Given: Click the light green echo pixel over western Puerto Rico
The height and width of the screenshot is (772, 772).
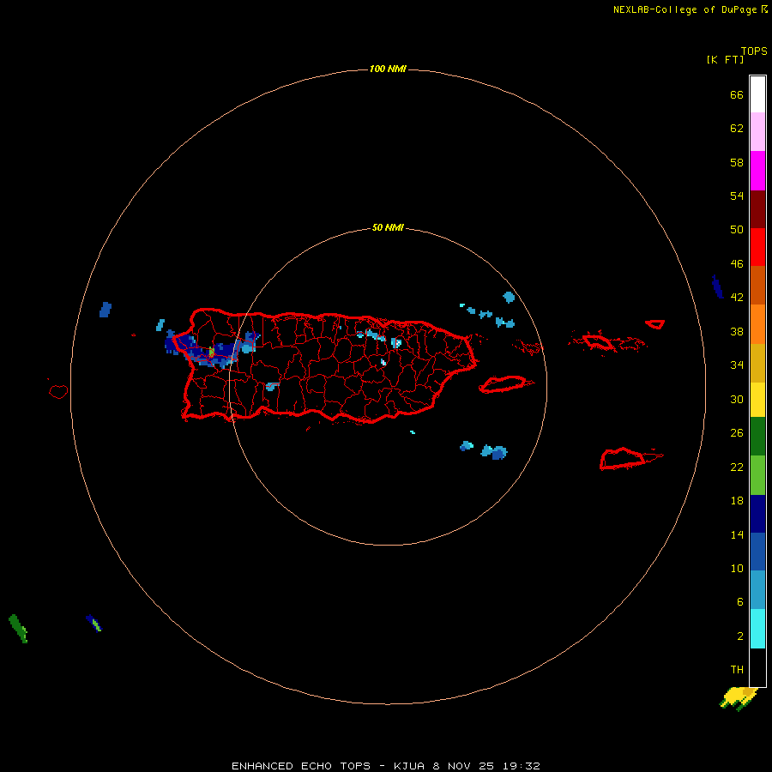Looking at the screenshot, I should 211,352.
